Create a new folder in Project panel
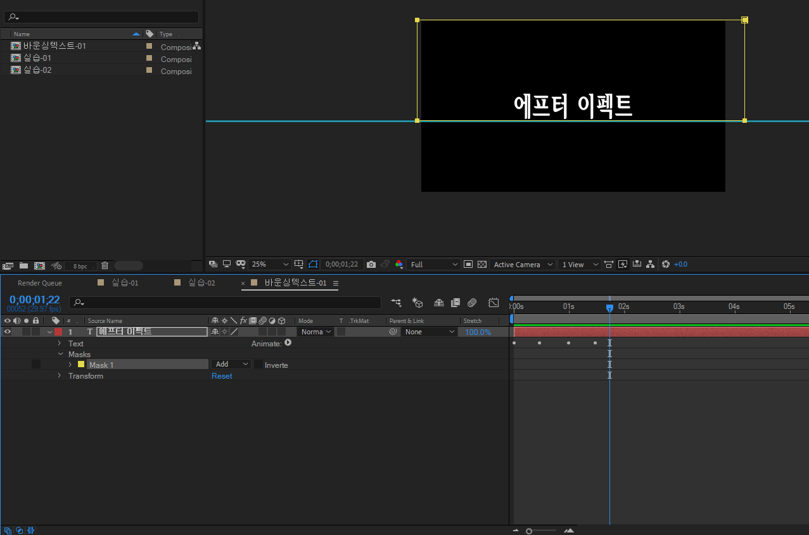The image size is (809, 535). coord(23,266)
